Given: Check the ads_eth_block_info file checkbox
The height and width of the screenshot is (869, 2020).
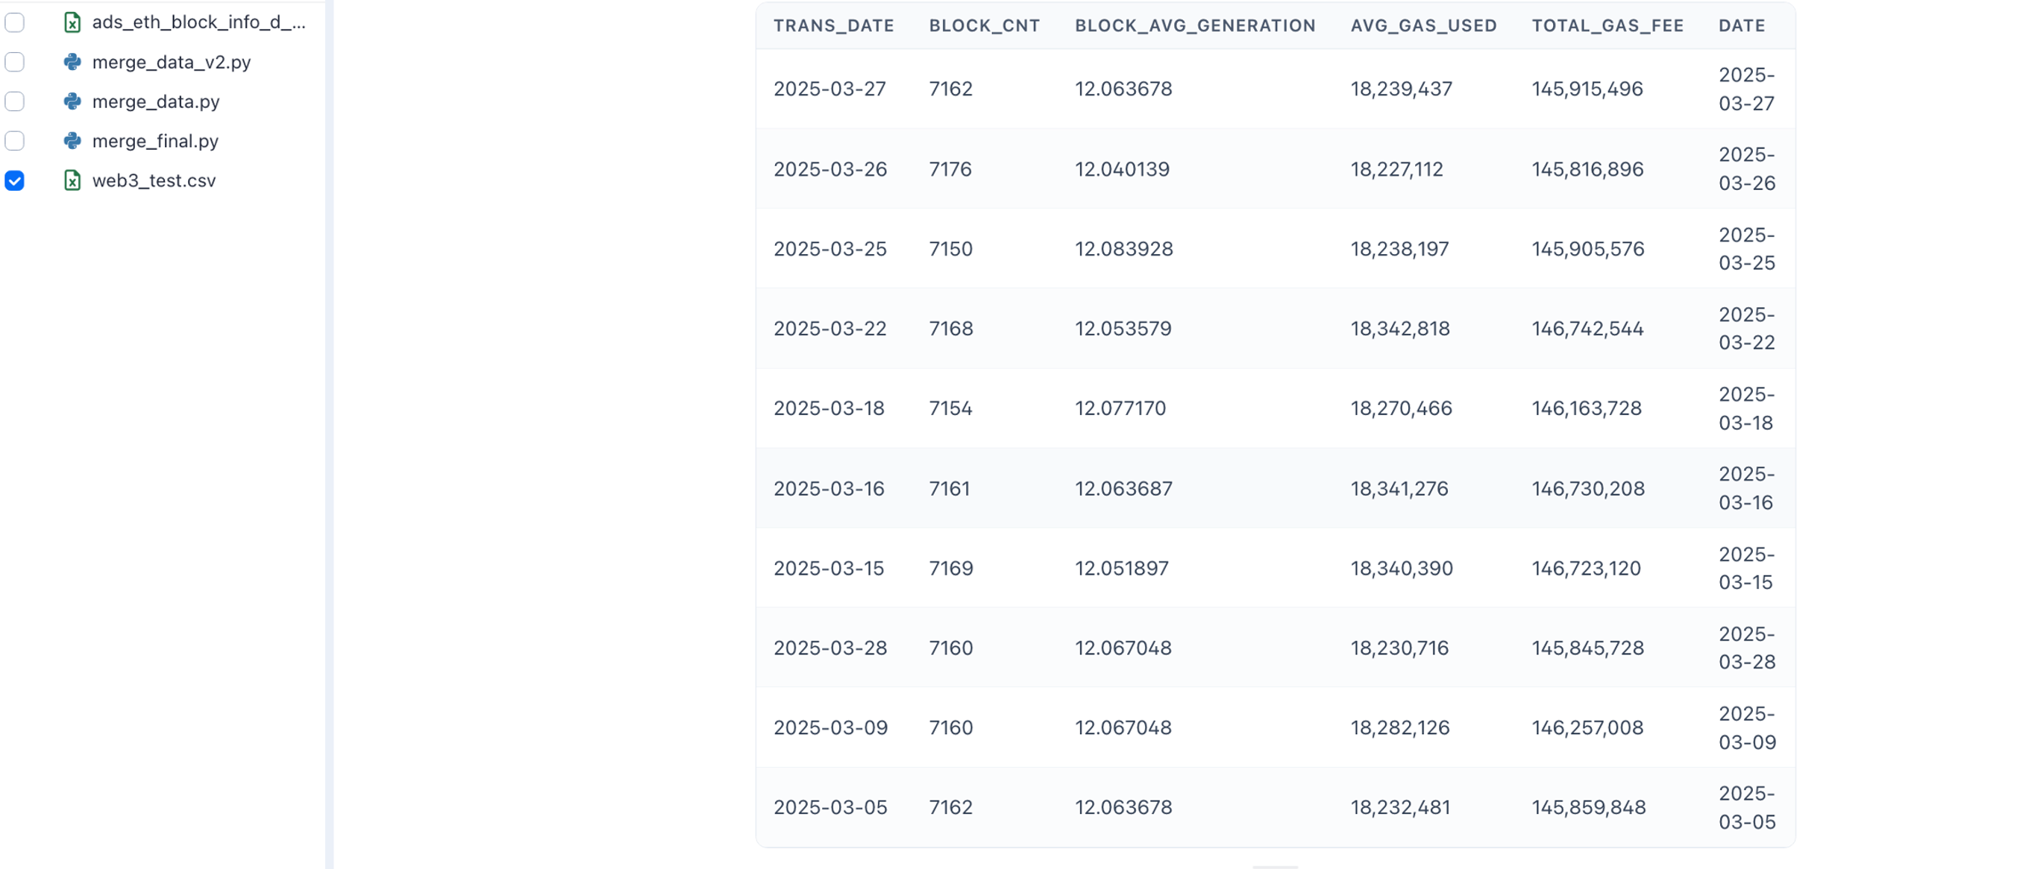Looking at the screenshot, I should pyautogui.click(x=15, y=22).
